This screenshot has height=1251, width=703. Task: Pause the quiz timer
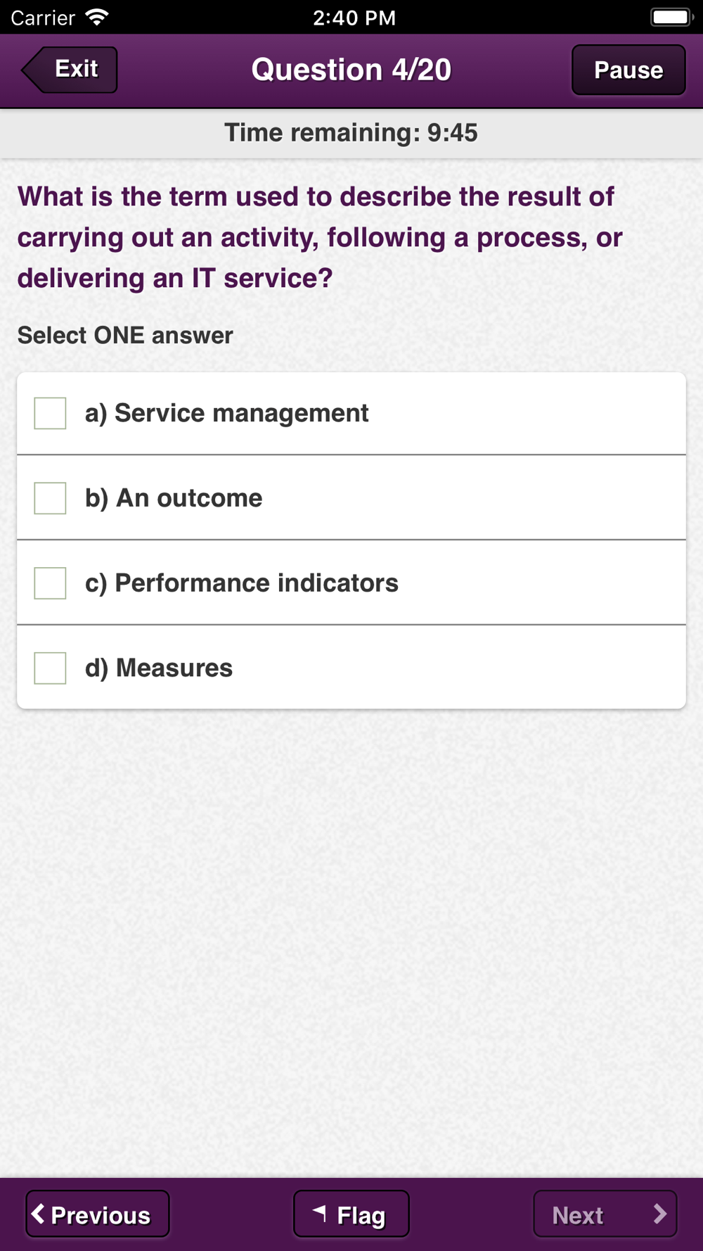point(628,70)
